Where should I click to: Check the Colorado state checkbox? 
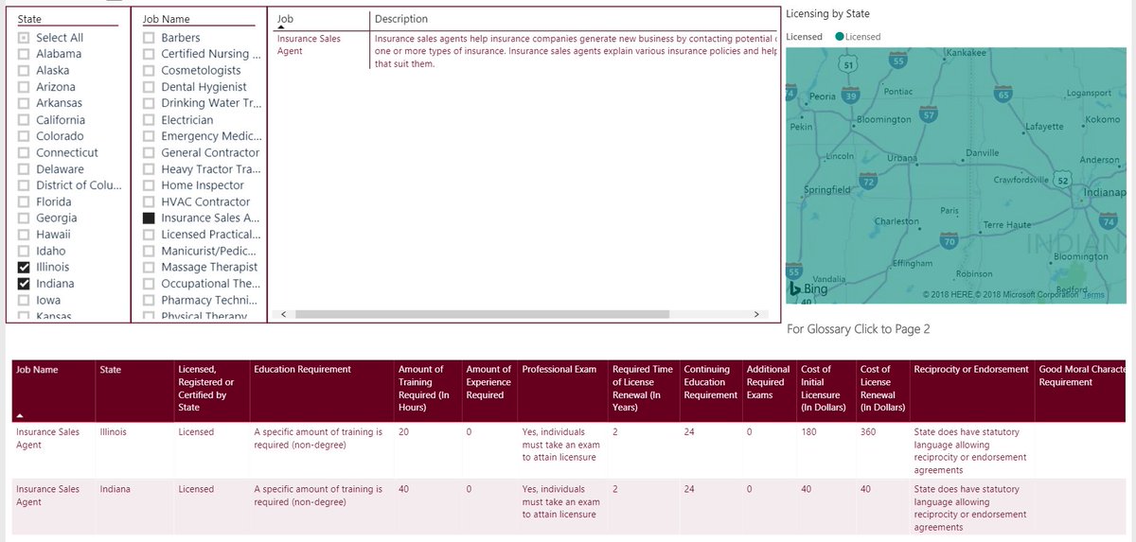(24, 136)
